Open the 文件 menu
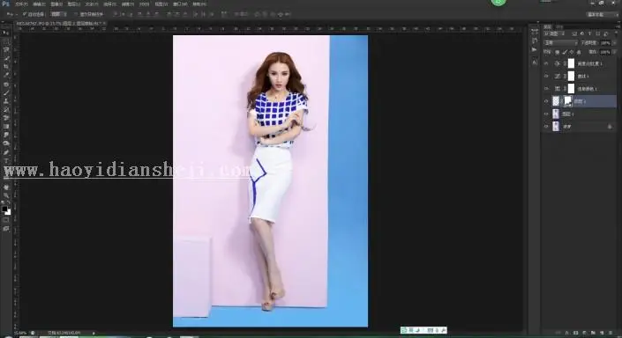Image resolution: width=622 pixels, height=338 pixels. [21, 4]
